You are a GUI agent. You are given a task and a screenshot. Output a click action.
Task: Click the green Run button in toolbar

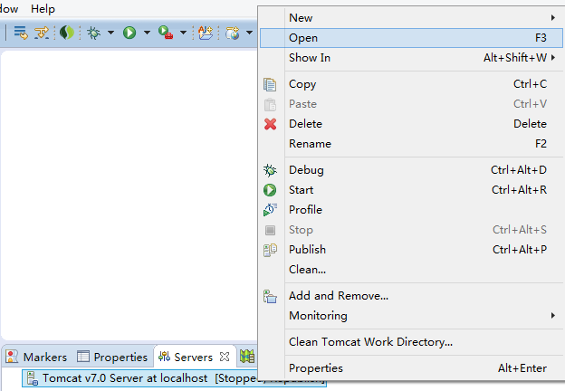(129, 33)
